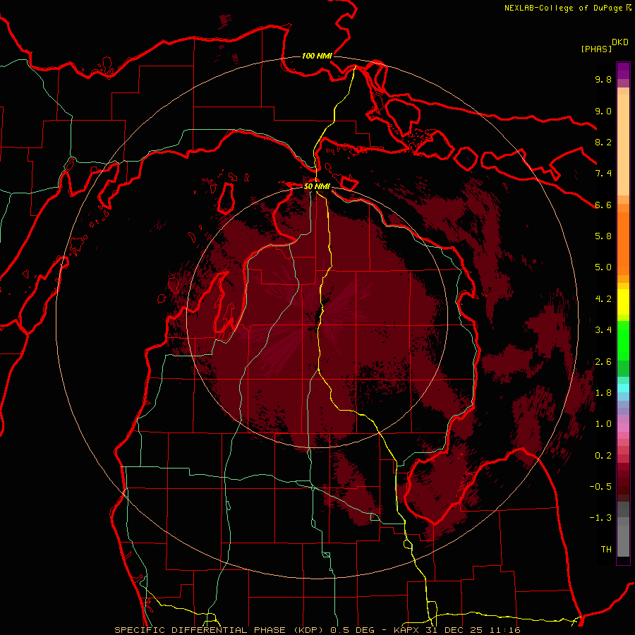Click the 2.6 scale value
The width and height of the screenshot is (635, 635).
click(603, 362)
